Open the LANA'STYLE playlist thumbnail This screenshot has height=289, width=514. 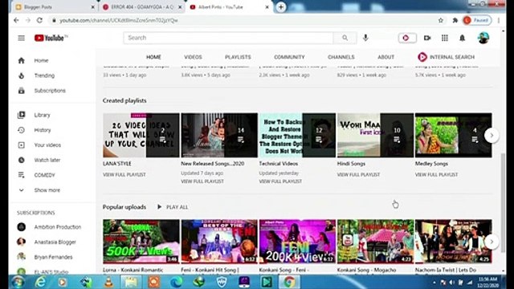[141, 136]
